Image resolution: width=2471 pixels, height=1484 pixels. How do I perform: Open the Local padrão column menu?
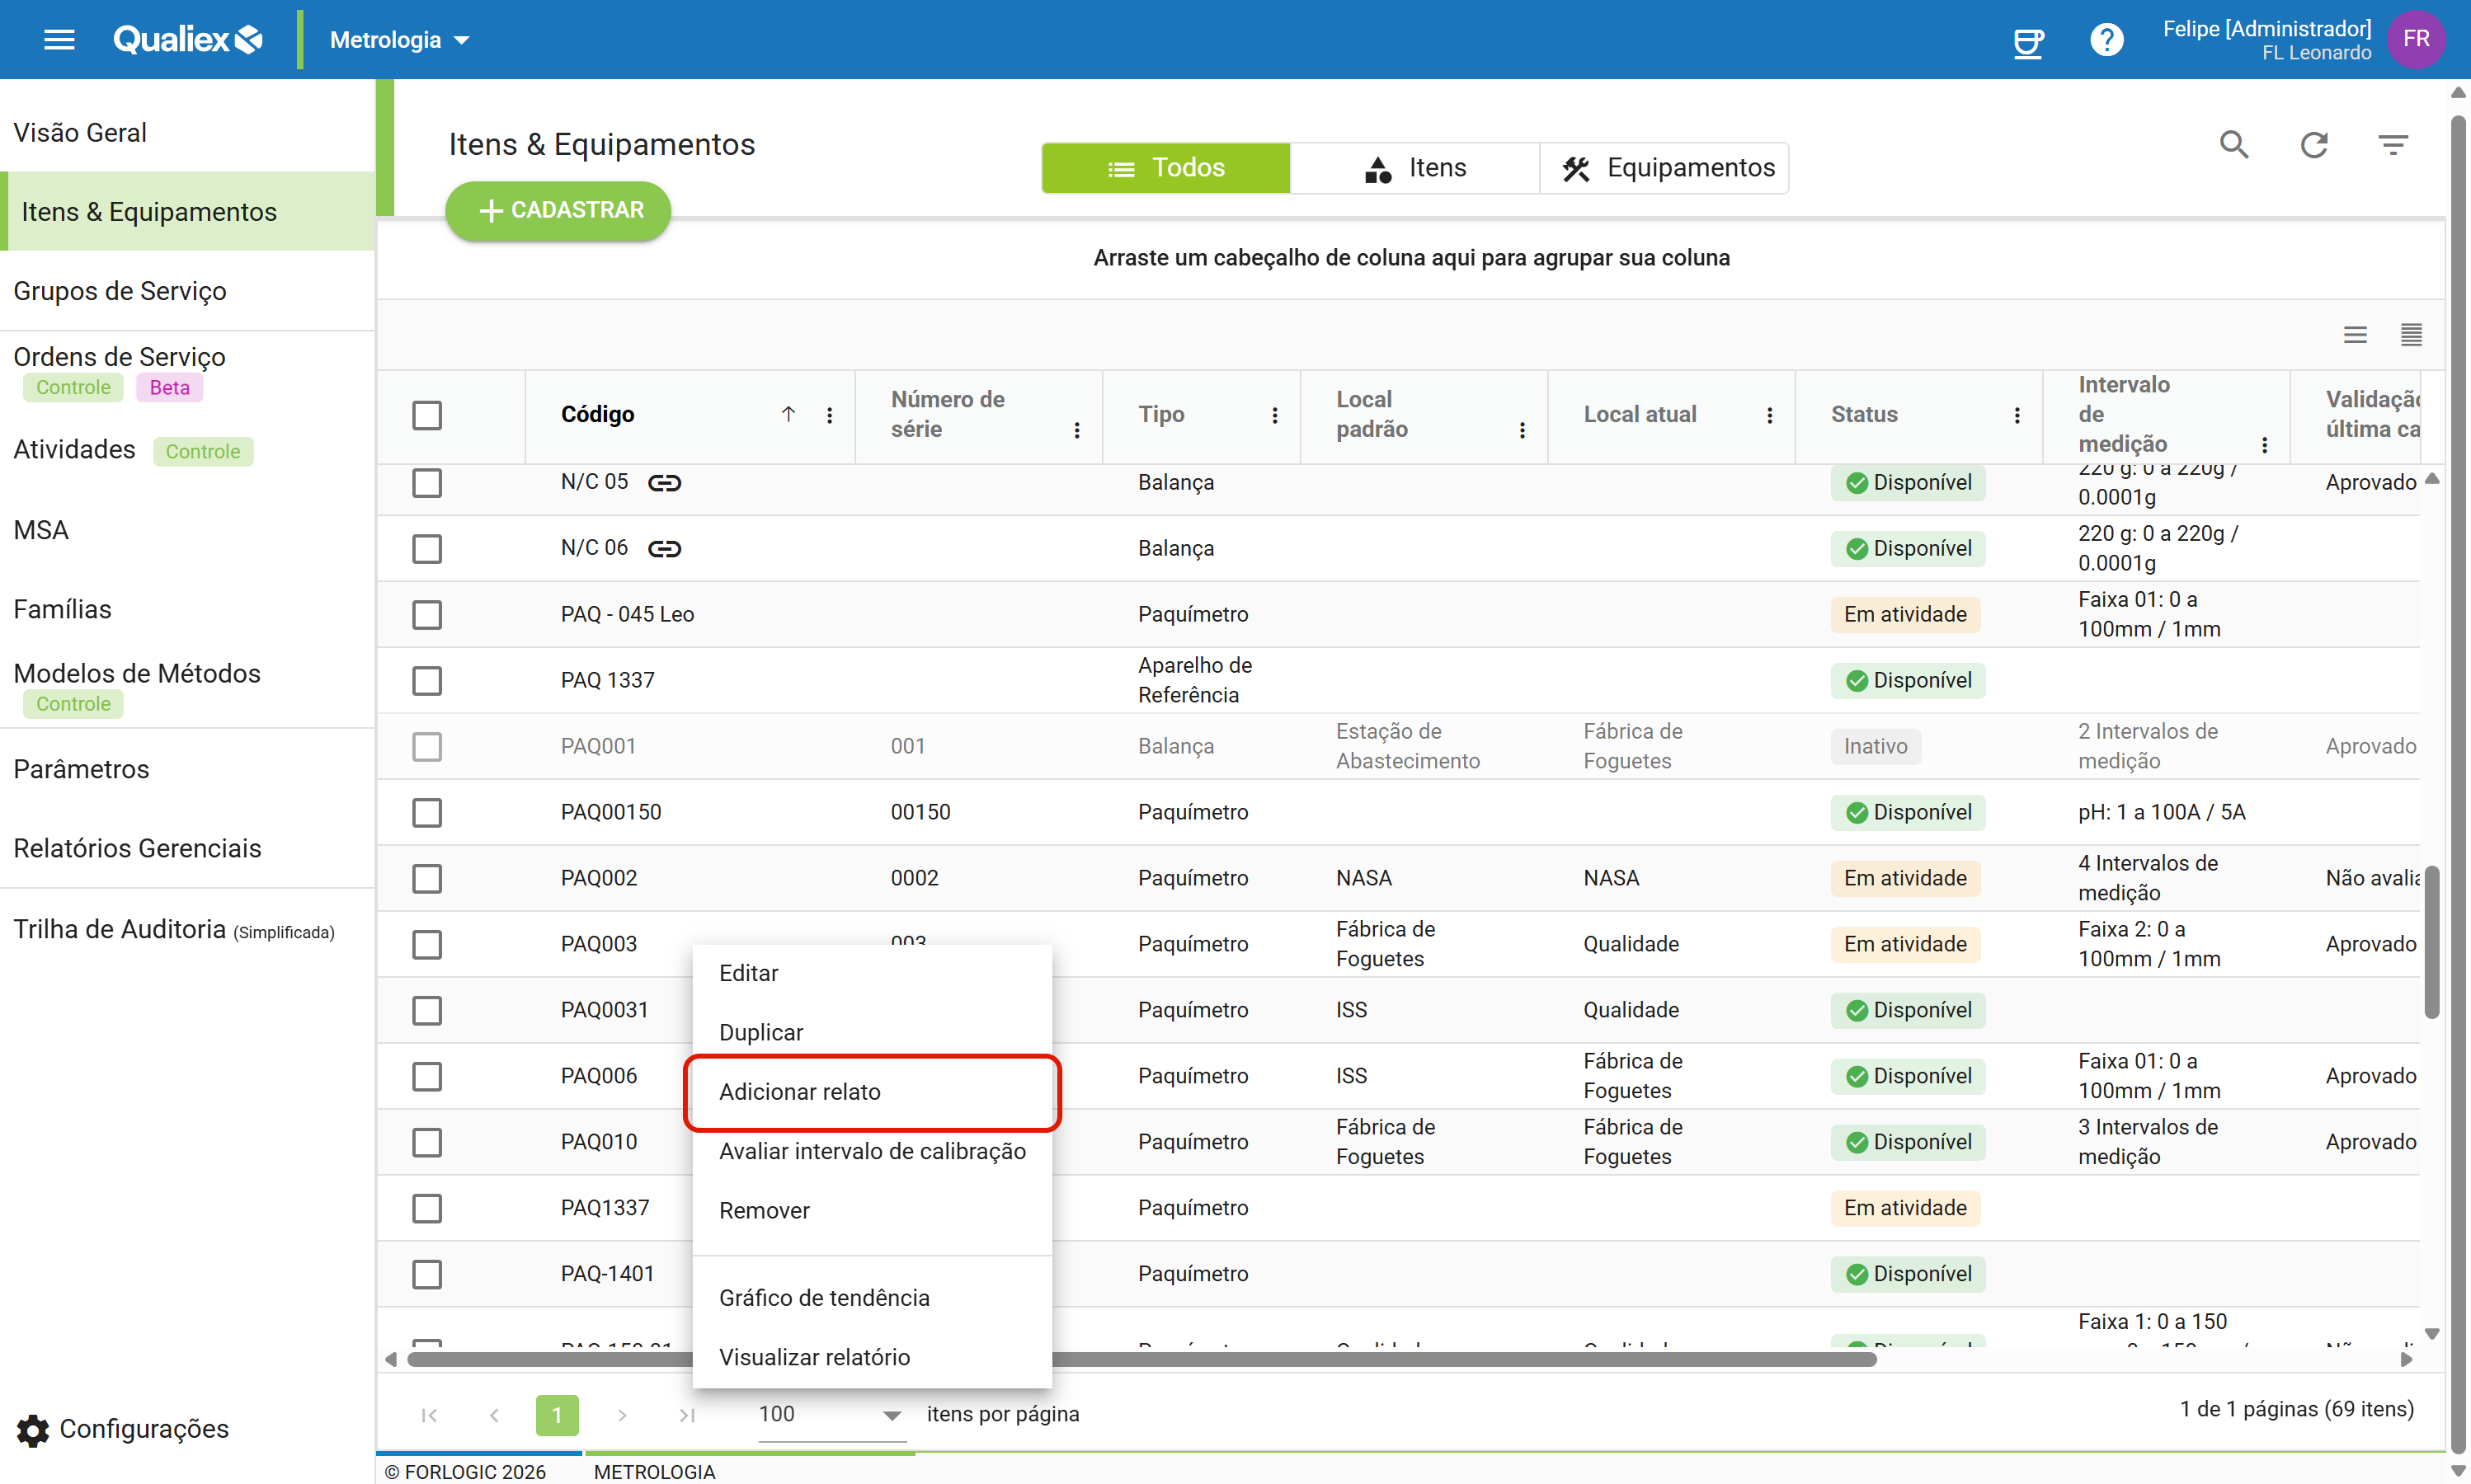1522,430
